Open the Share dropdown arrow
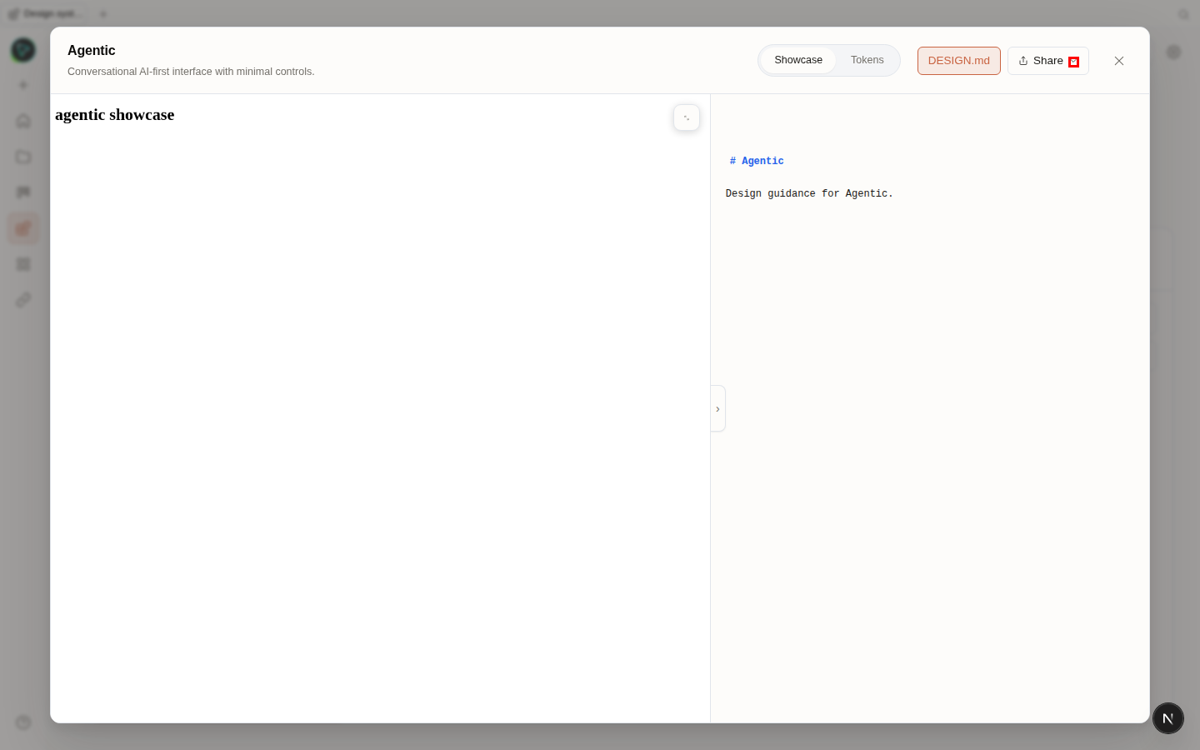This screenshot has height=750, width=1200. [x=1073, y=62]
